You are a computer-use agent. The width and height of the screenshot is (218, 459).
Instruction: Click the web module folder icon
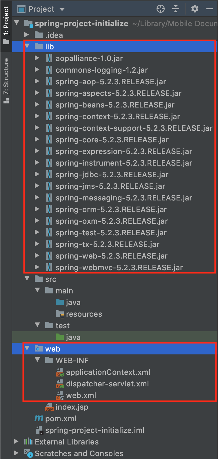click(x=39, y=349)
